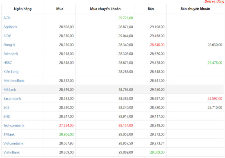Open the Sacombank link
Image resolution: width=225 pixels, height=158 pixels.
[12, 99]
